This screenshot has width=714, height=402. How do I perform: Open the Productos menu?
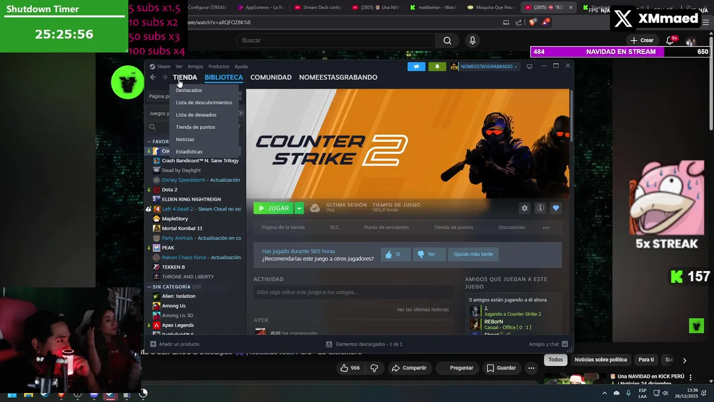pyautogui.click(x=219, y=66)
